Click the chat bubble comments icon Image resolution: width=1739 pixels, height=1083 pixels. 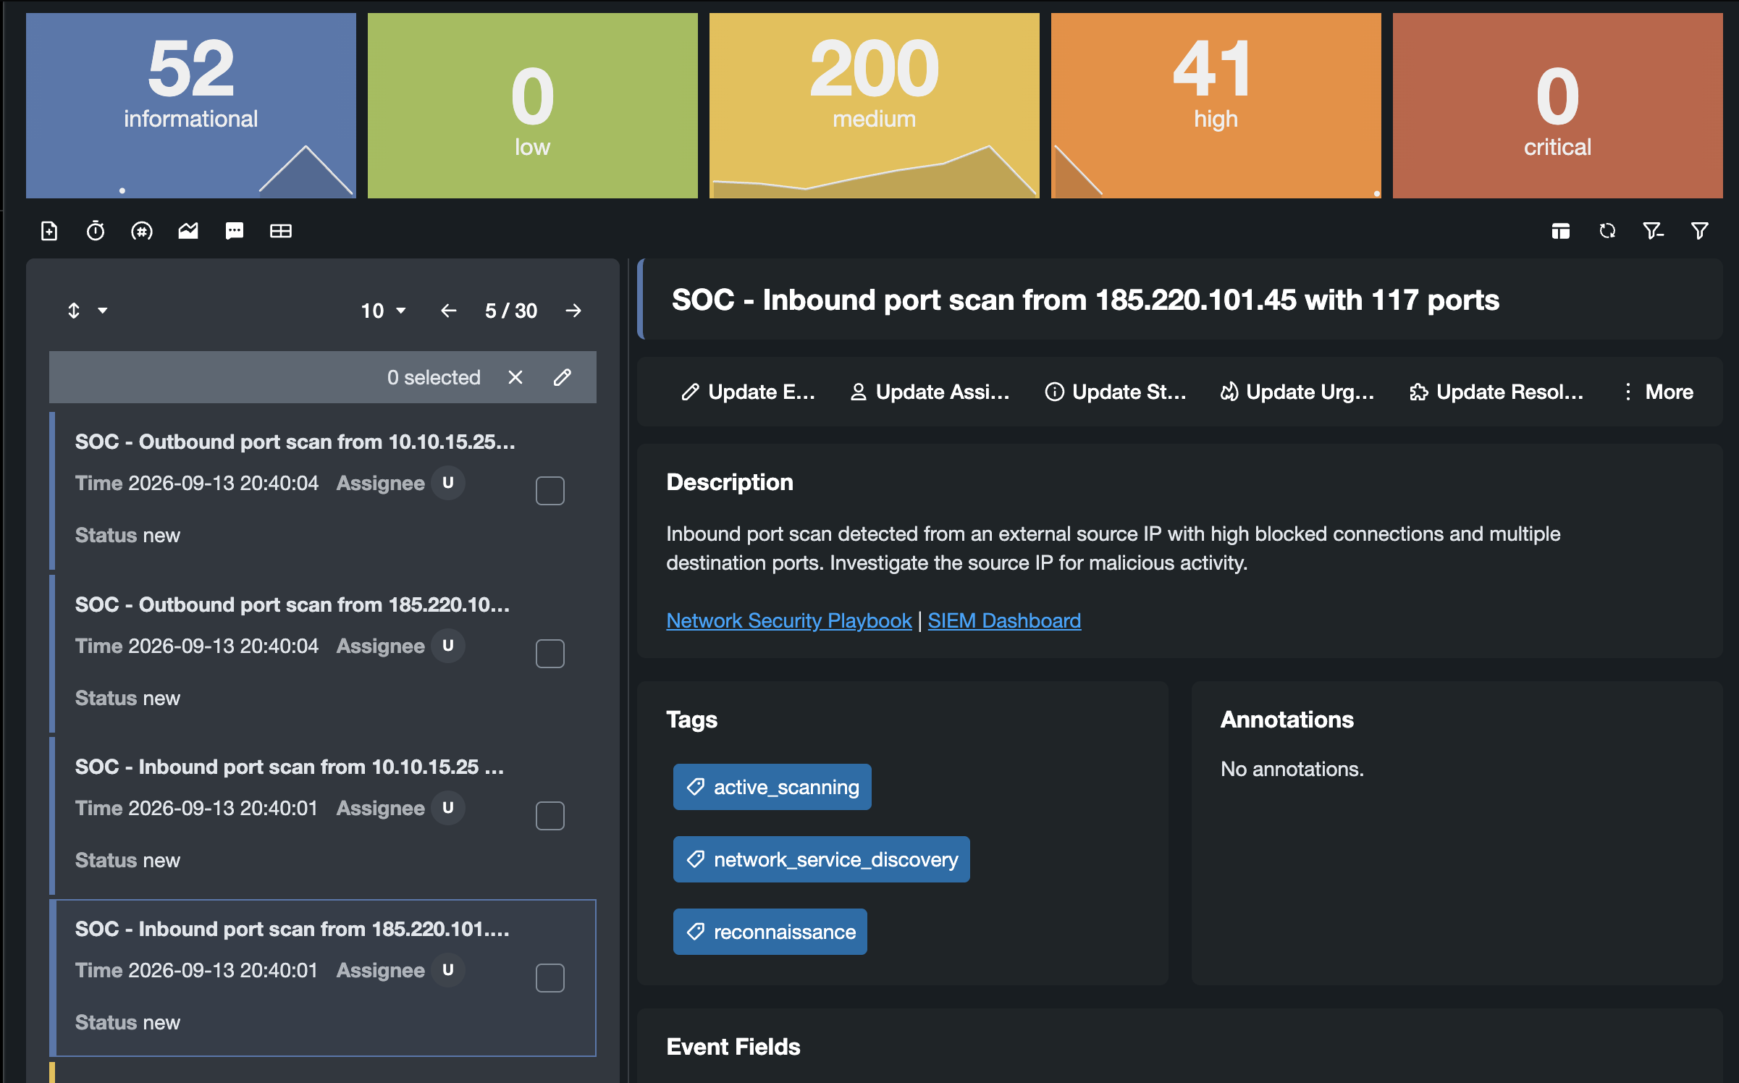235,231
